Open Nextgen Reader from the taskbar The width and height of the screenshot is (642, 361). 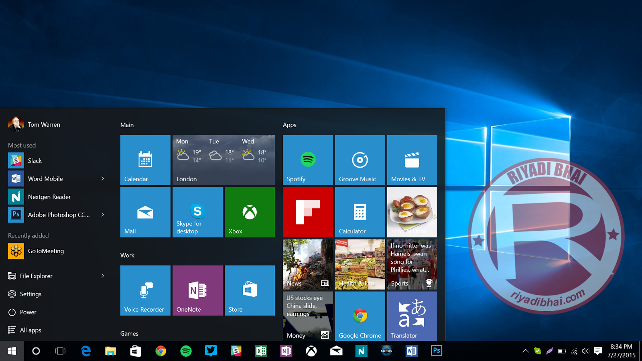[x=361, y=351]
